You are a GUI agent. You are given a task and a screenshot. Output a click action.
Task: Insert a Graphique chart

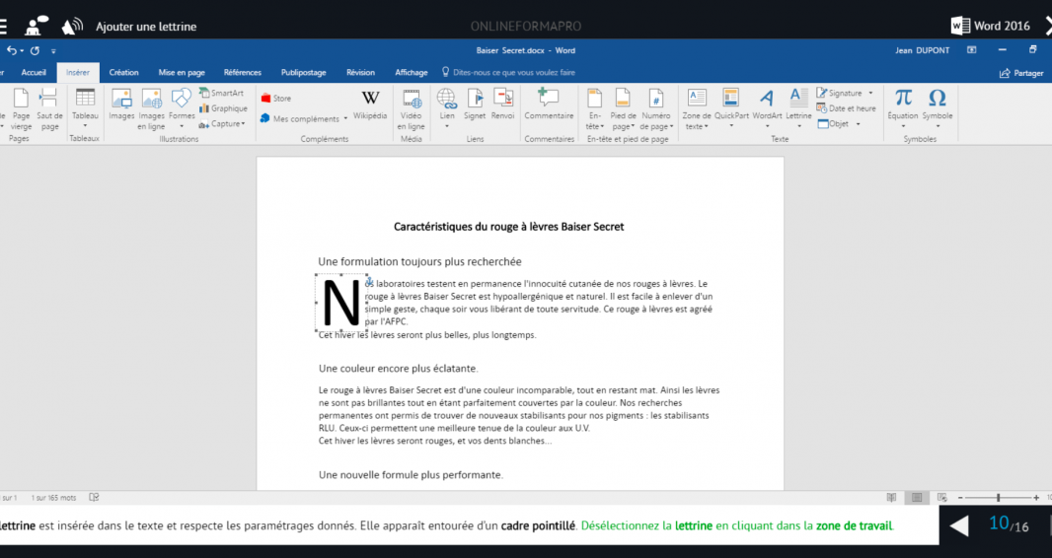pos(223,108)
